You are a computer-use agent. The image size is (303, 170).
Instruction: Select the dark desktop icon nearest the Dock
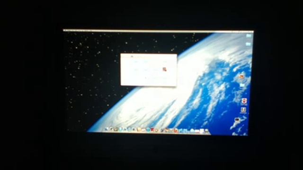(237, 120)
